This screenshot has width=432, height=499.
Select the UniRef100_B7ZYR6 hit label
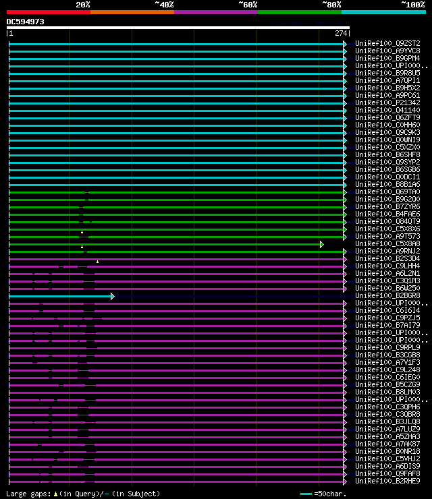click(387, 206)
